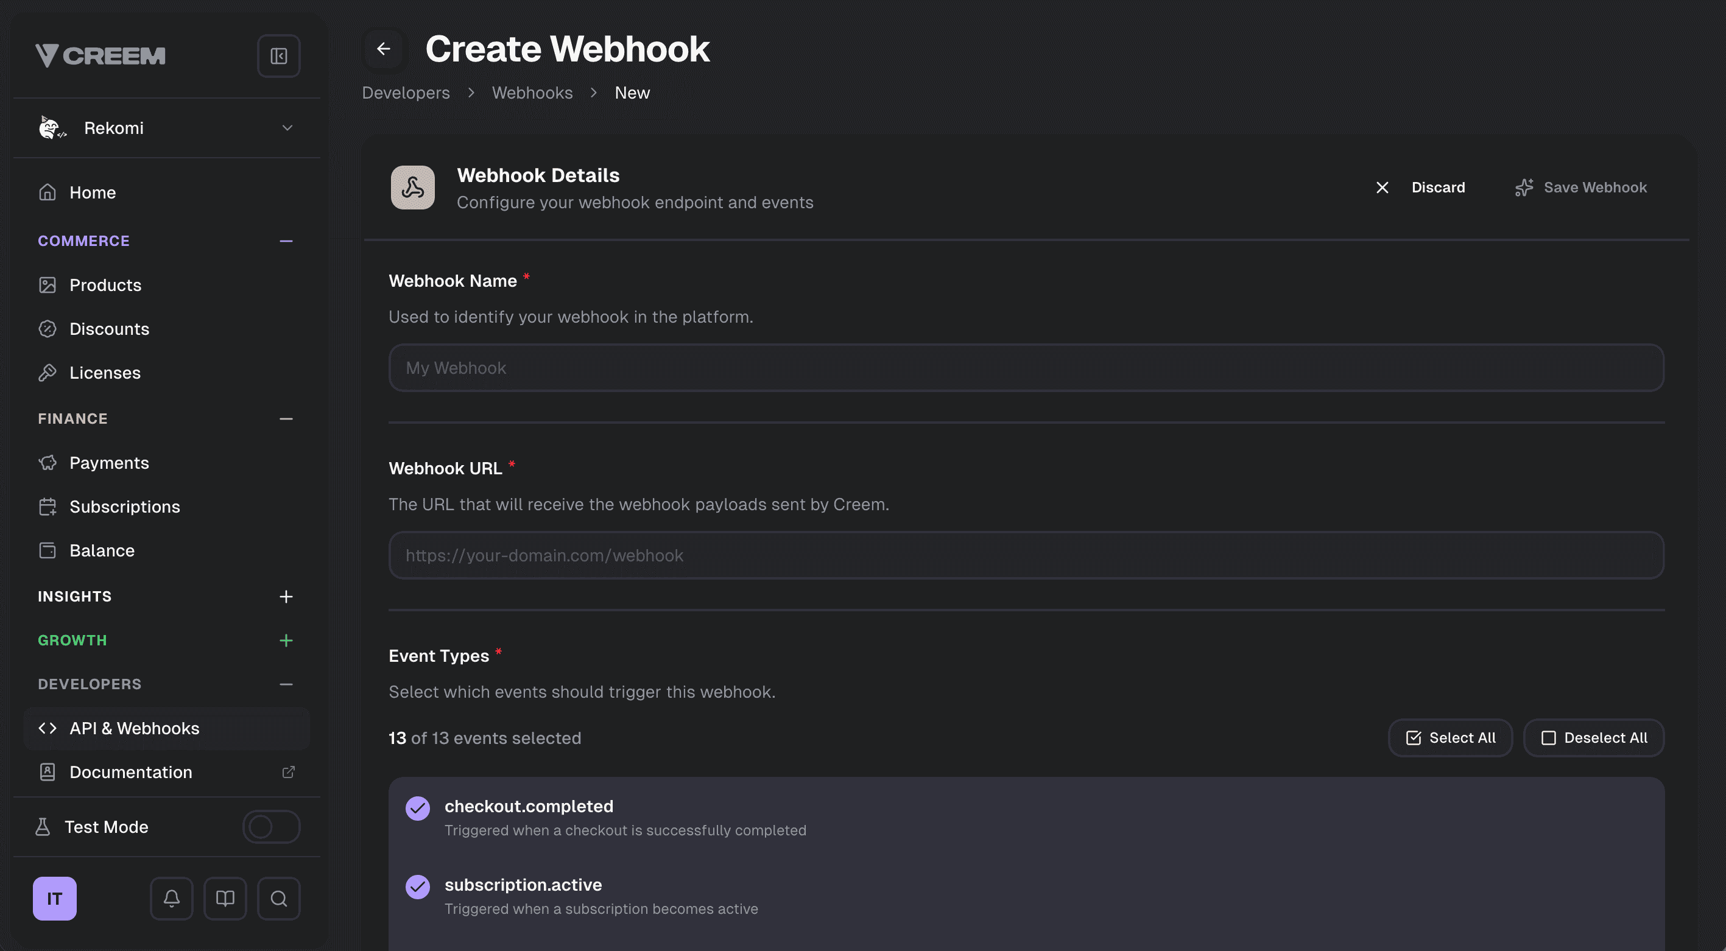Click the checkout.completed event title
This screenshot has height=951, width=1726.
pos(529,806)
